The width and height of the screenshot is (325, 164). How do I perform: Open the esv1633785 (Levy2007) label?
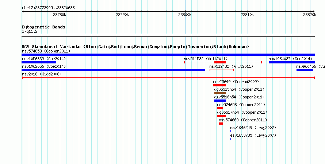tap(253, 135)
